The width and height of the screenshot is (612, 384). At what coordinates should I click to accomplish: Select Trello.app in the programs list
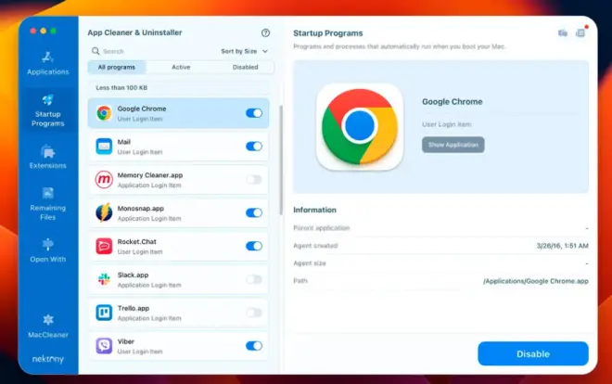pyautogui.click(x=167, y=313)
